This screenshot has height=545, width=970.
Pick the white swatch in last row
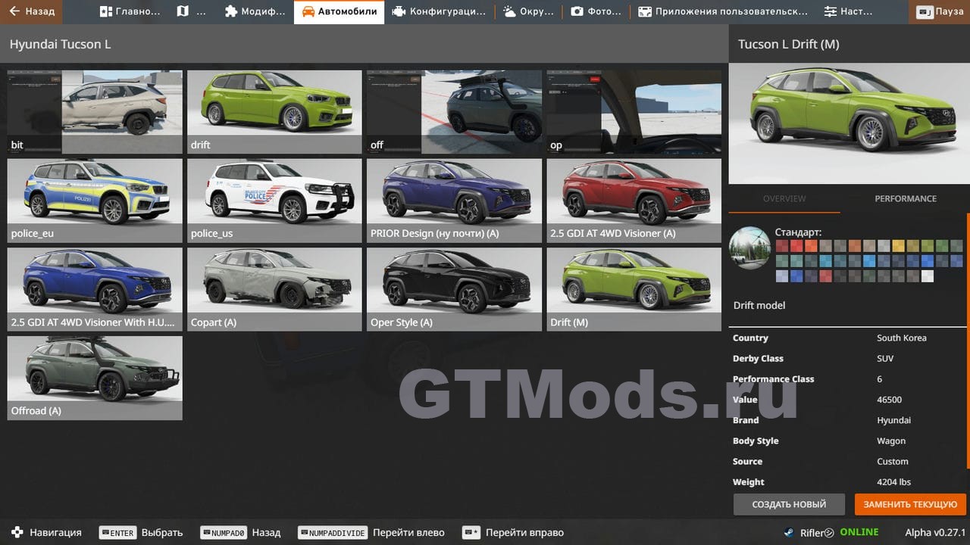[928, 276]
